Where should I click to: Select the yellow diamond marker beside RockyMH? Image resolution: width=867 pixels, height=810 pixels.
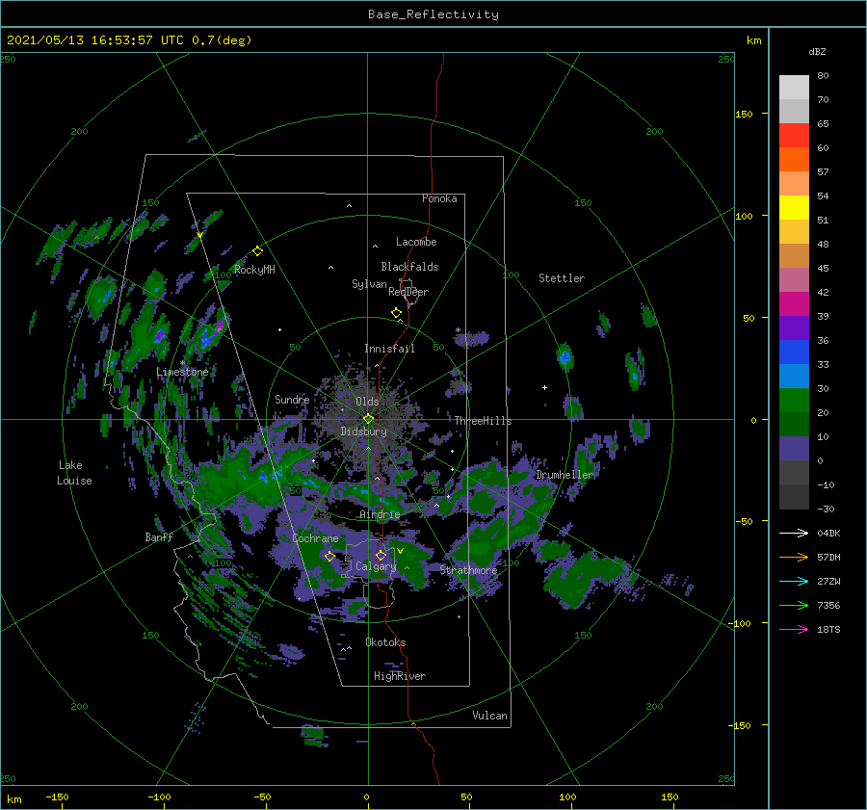pyautogui.click(x=257, y=251)
